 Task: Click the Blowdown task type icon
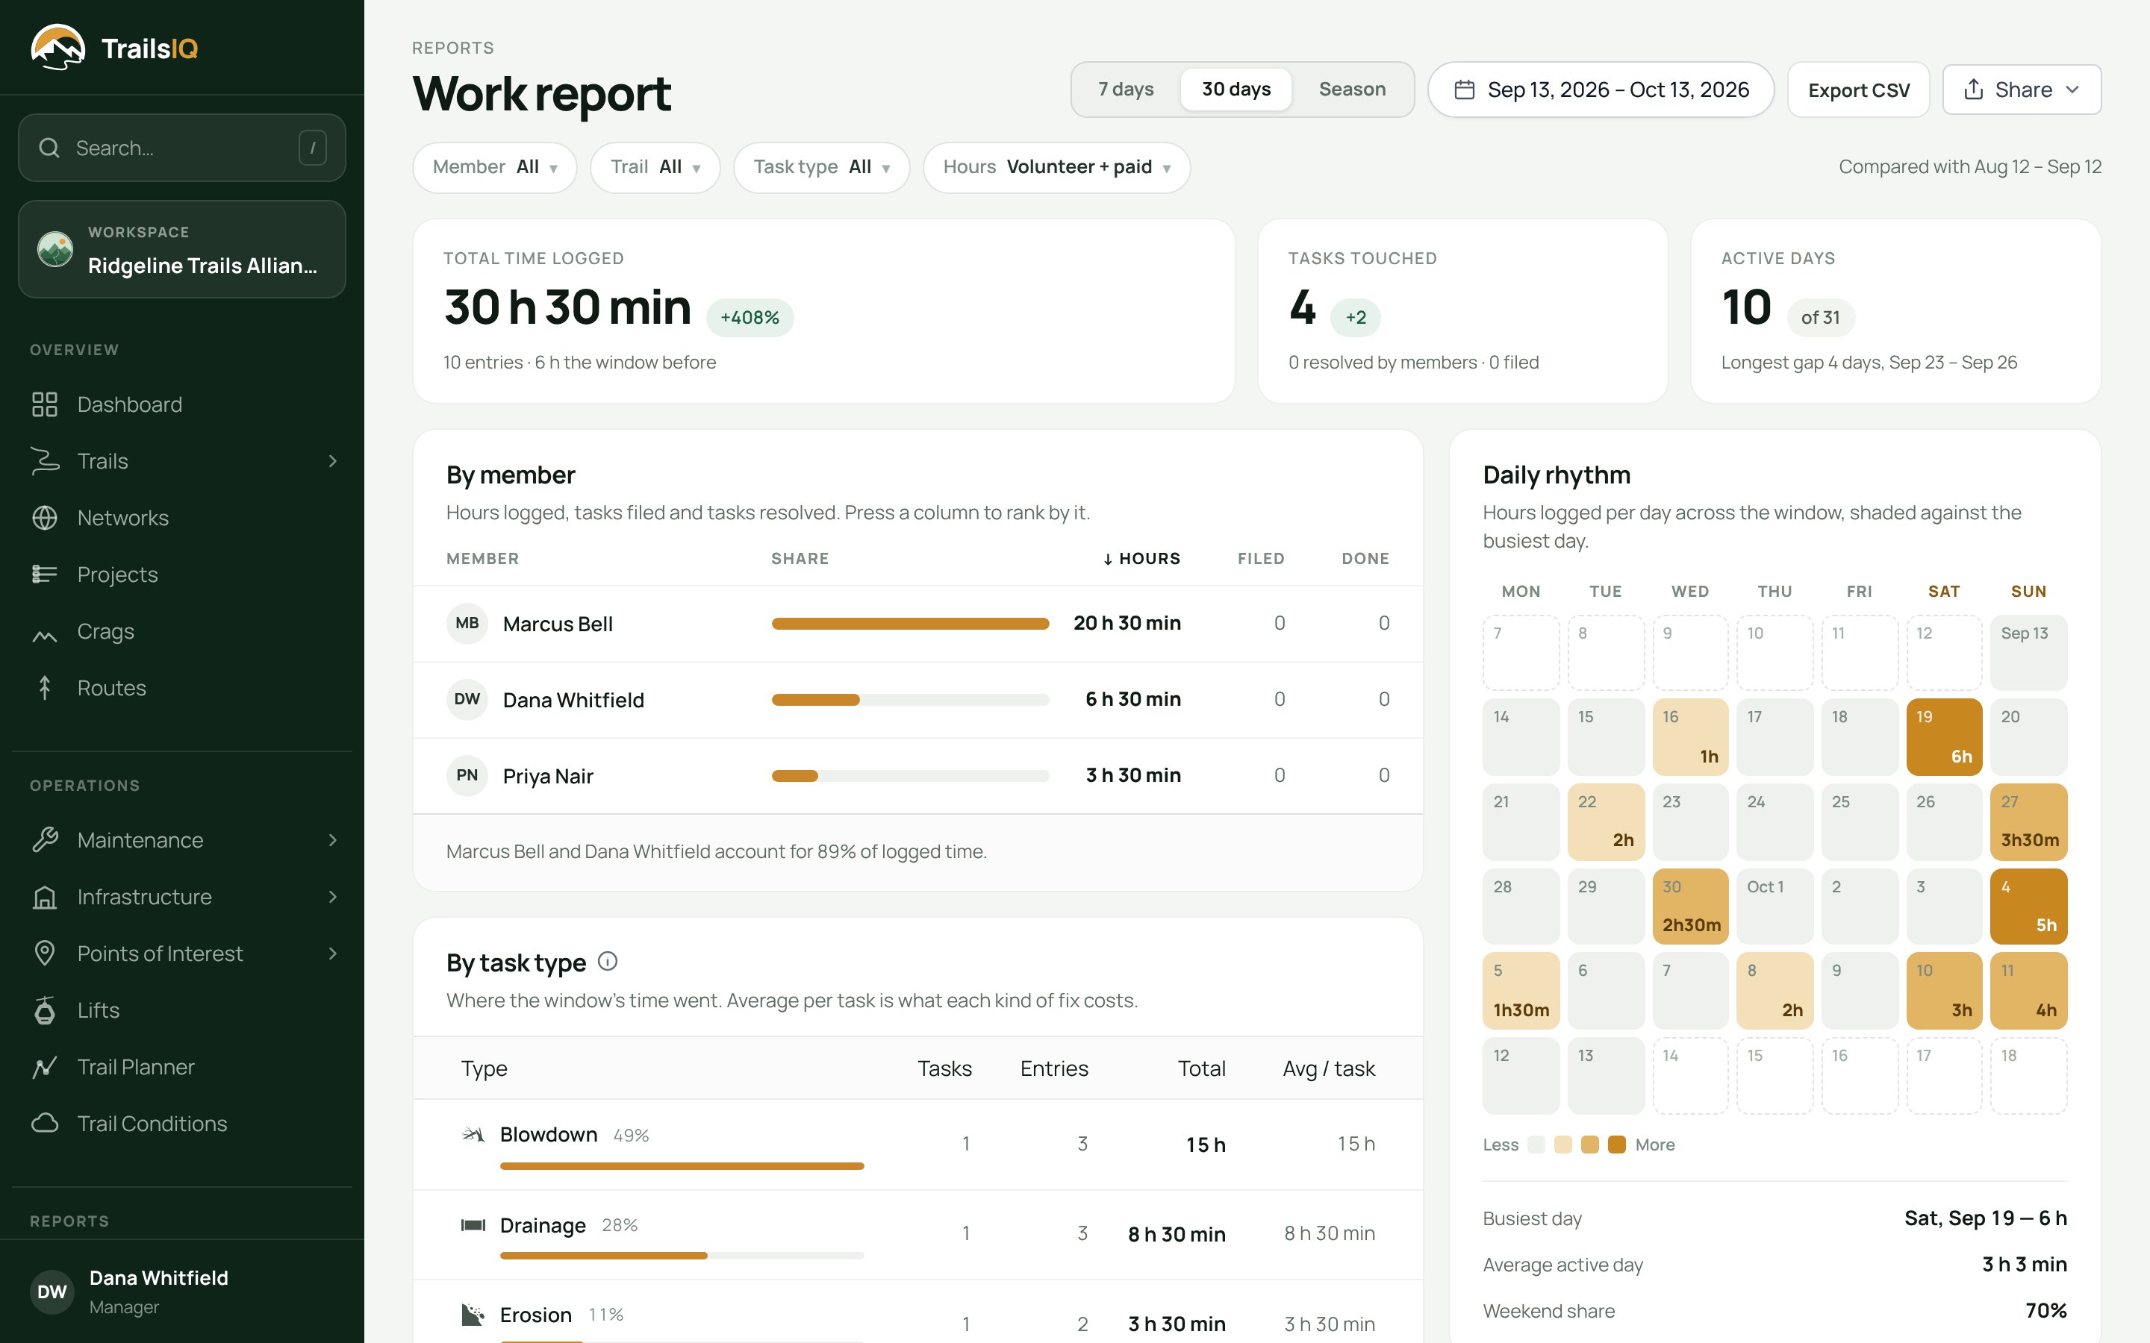[x=473, y=1134]
